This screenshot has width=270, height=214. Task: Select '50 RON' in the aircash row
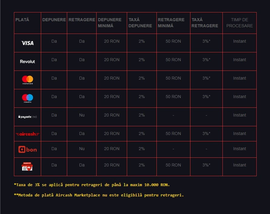click(173, 133)
